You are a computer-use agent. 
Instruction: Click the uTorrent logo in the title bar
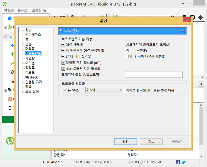coord(5,4)
